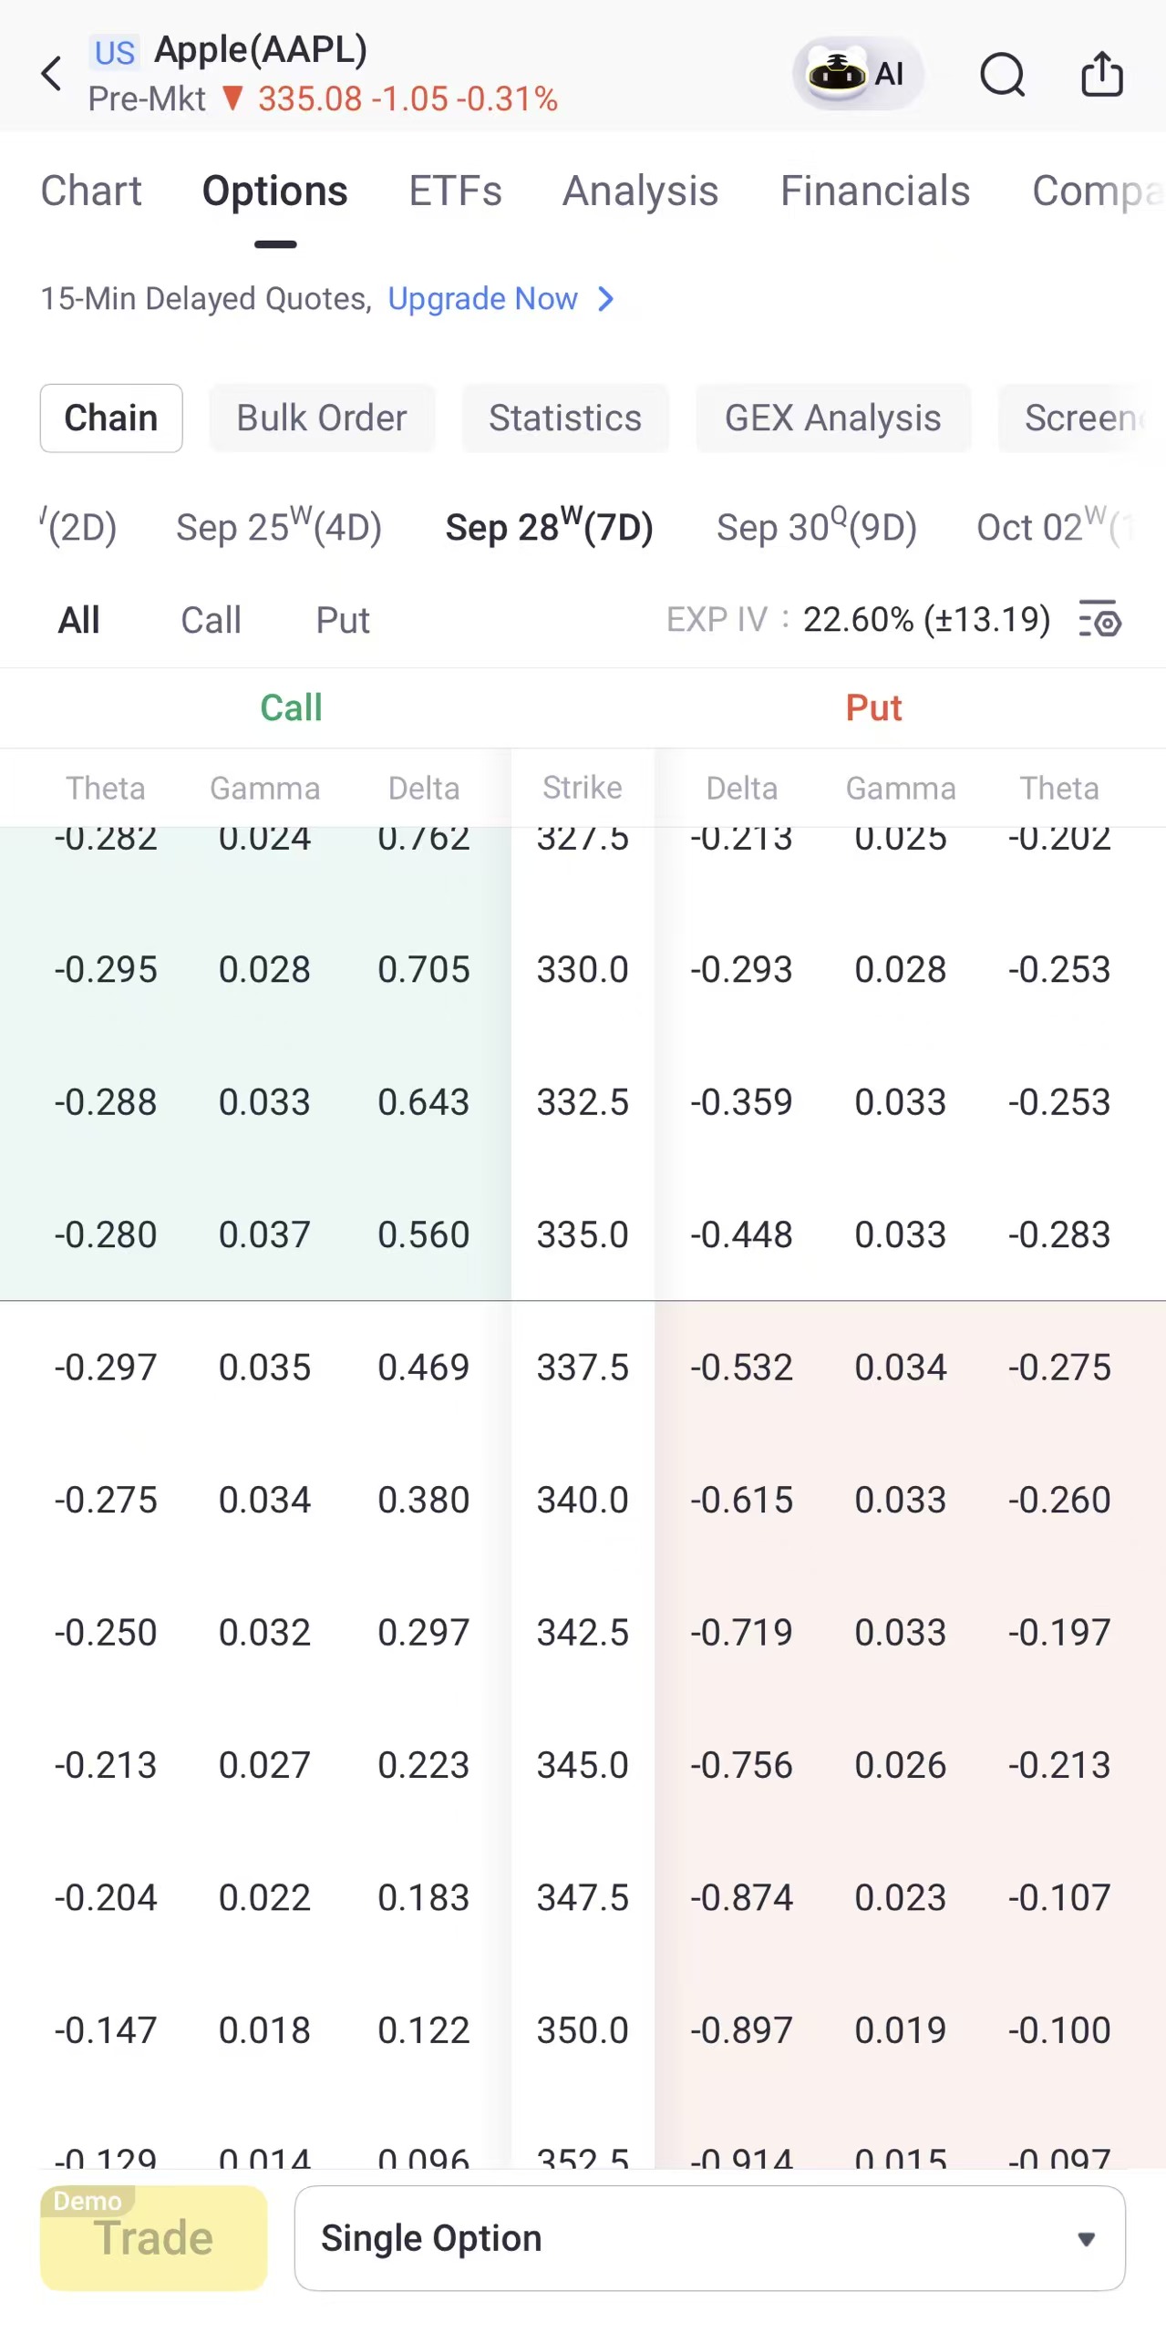Tap the back arrow icon
Screen dimensions: 1166x2333
pyautogui.click(x=52, y=74)
